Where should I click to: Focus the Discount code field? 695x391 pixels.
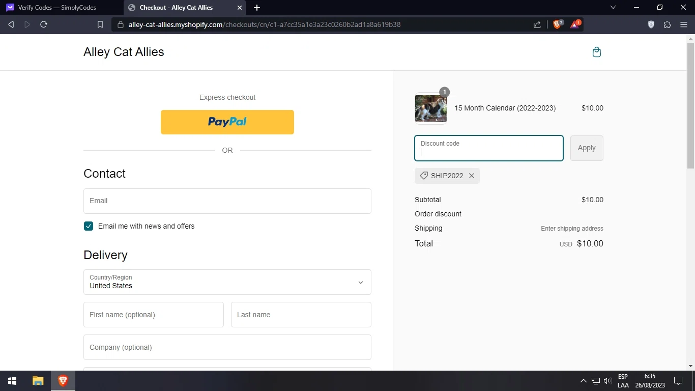[489, 148]
